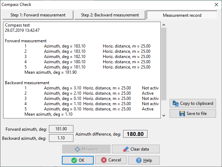Select the Measurement record tab
Screen dimensions: 222x167
click(182, 15)
